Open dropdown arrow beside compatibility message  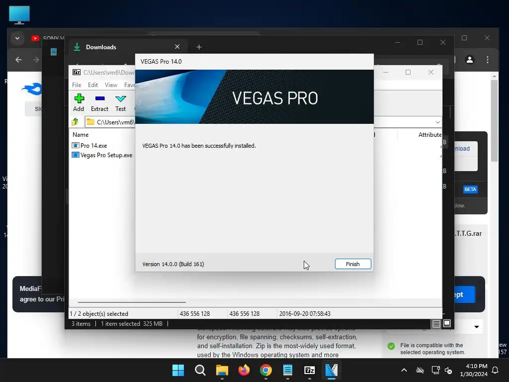(x=477, y=327)
